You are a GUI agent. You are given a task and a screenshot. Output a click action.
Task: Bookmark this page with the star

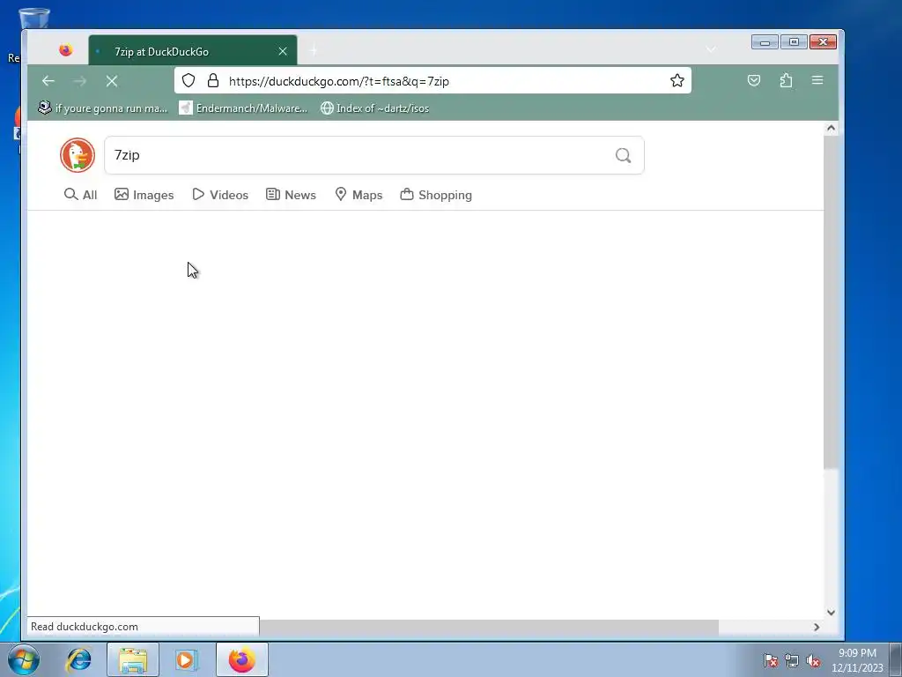[677, 80]
